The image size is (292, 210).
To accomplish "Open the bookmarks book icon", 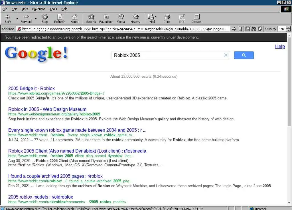I will (248, 29).
